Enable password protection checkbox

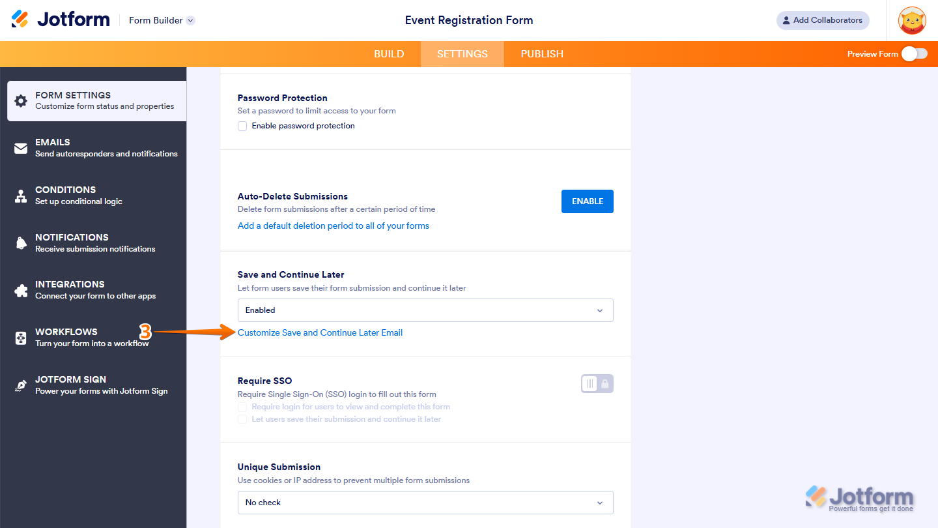(x=242, y=126)
